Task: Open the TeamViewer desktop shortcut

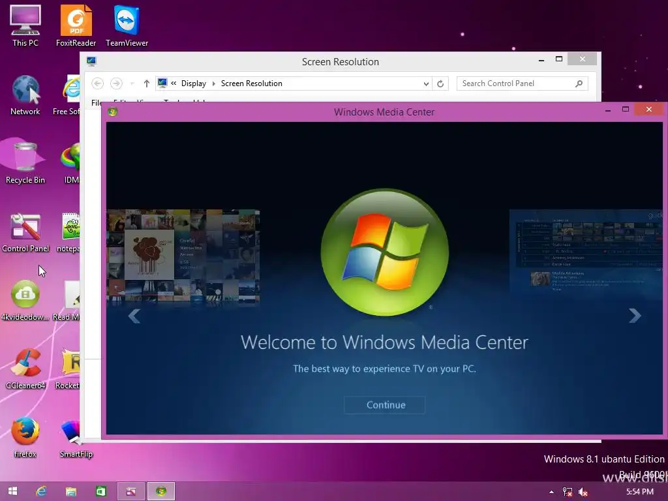Action: pos(127,25)
